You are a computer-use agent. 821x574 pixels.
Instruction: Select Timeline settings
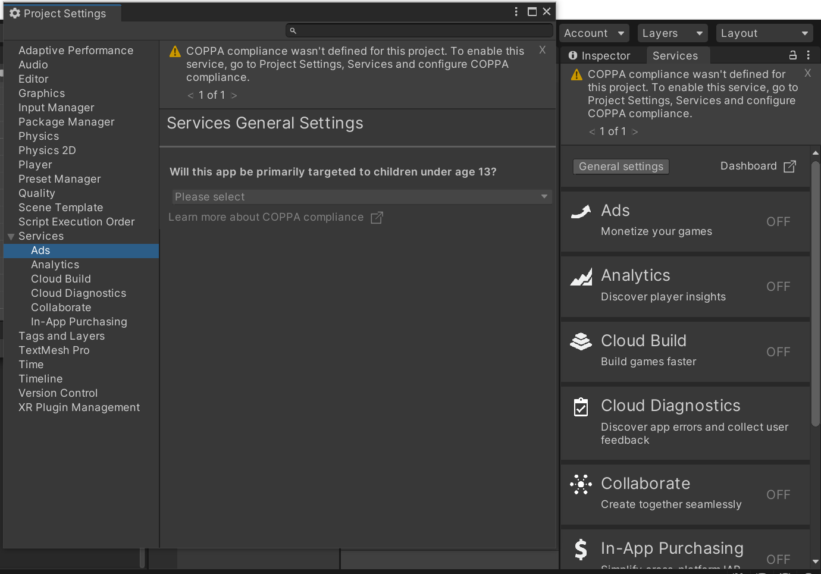pyautogui.click(x=40, y=379)
